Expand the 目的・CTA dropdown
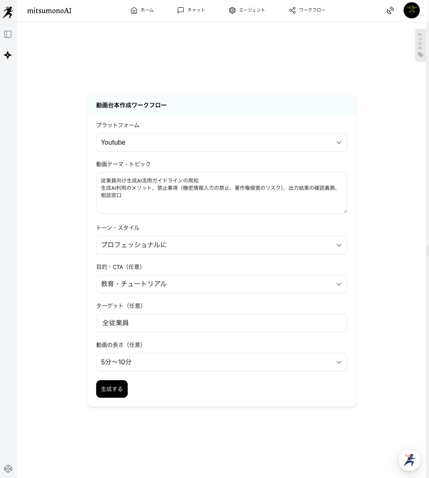The image size is (429, 478). tap(221, 284)
